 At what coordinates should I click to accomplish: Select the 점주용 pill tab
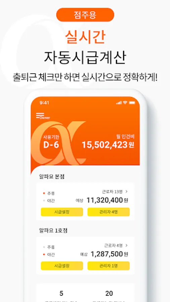pos(85,15)
